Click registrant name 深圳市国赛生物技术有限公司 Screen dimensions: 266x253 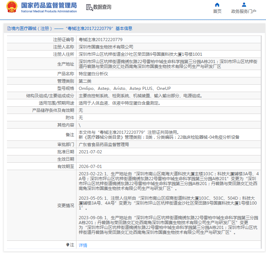106,47
